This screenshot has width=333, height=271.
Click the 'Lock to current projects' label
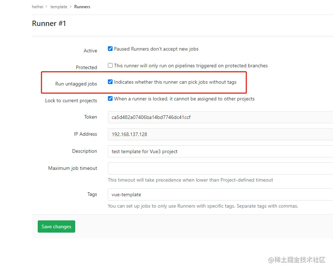point(71,100)
